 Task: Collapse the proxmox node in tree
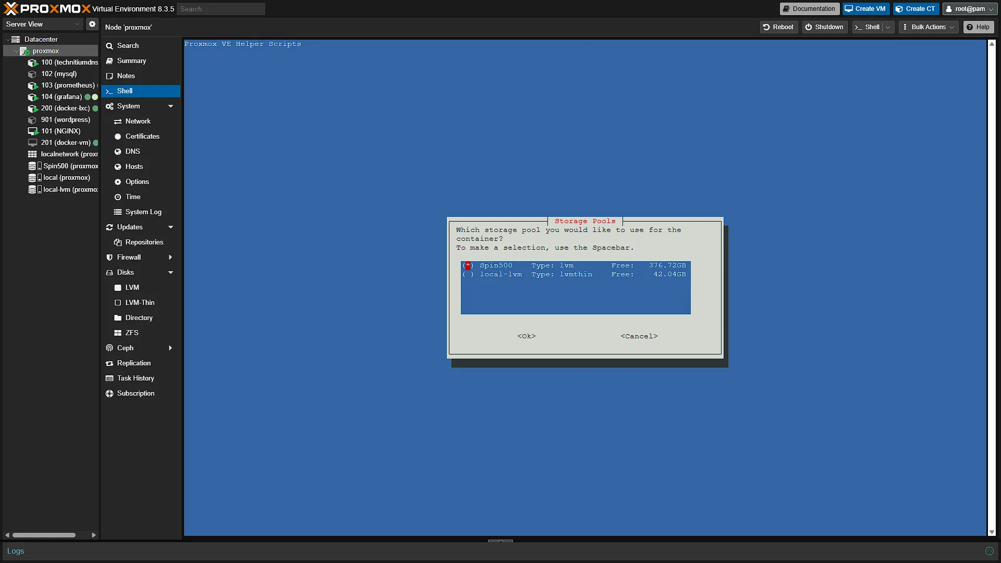pos(16,51)
